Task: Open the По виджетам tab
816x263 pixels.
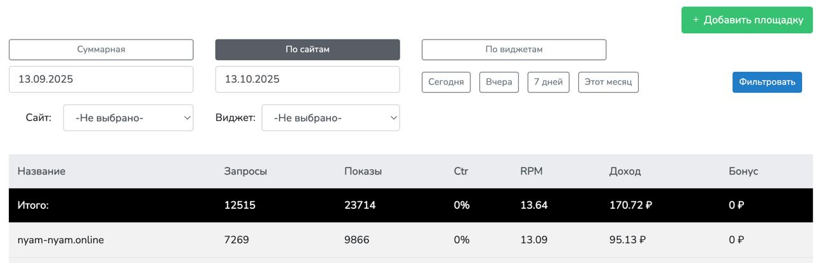Action: [514, 50]
